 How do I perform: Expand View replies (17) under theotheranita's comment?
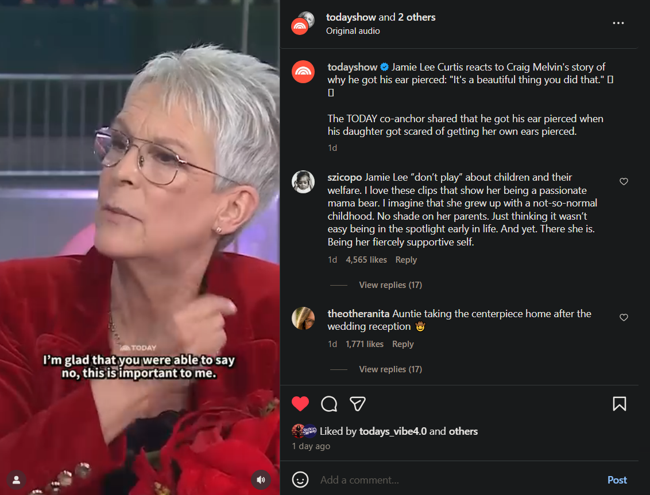390,369
